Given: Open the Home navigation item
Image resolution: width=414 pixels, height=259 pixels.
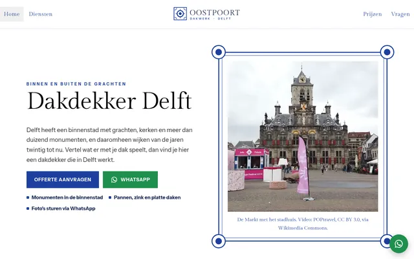Looking at the screenshot, I should coord(12,14).
